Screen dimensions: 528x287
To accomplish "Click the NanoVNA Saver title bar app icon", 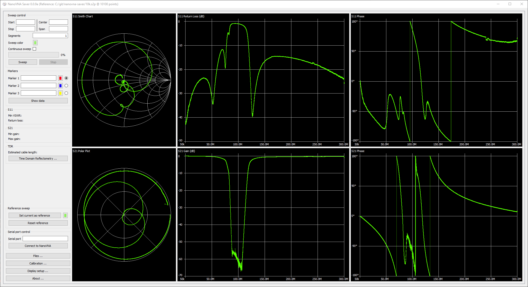I will tap(4, 4).
